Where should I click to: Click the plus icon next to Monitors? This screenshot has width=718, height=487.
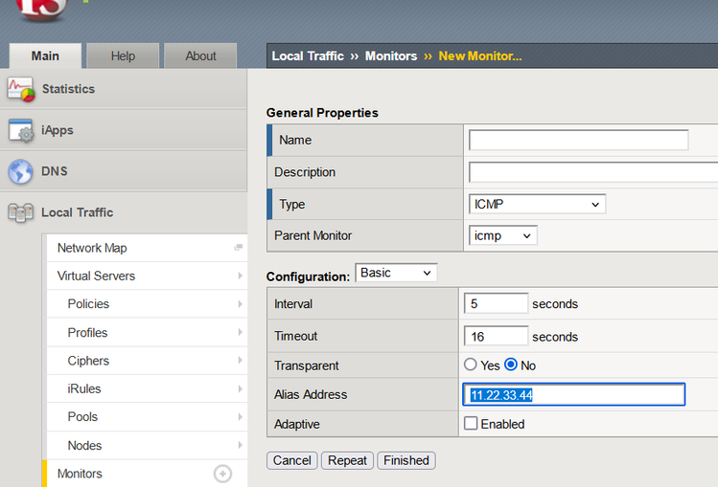point(222,474)
